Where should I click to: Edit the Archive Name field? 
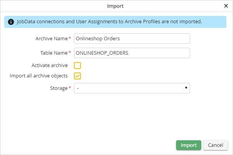click(132, 38)
